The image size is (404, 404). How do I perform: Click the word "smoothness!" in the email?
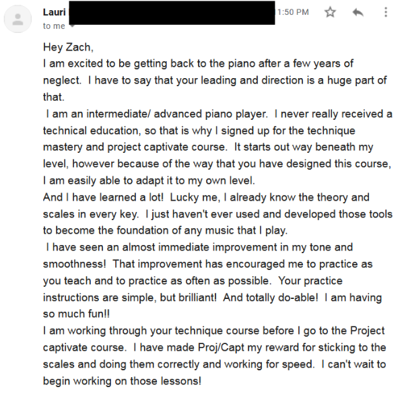pyautogui.click(x=74, y=263)
